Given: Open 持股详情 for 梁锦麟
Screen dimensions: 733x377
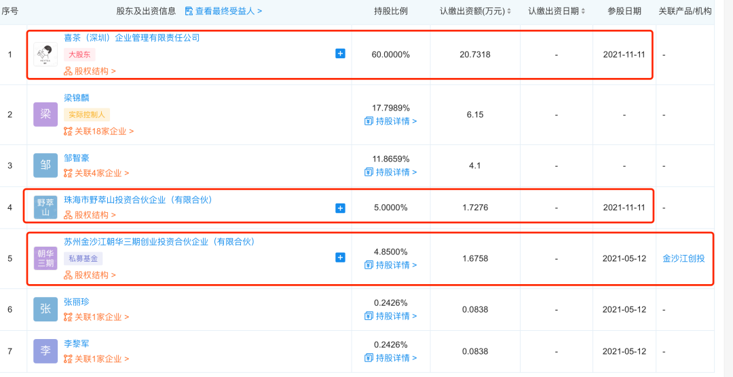Looking at the screenshot, I should [391, 121].
